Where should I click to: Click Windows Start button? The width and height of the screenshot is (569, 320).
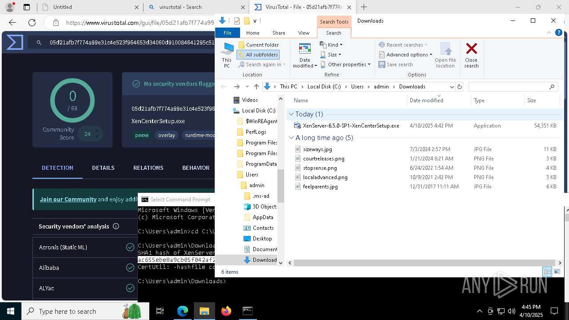10,311
